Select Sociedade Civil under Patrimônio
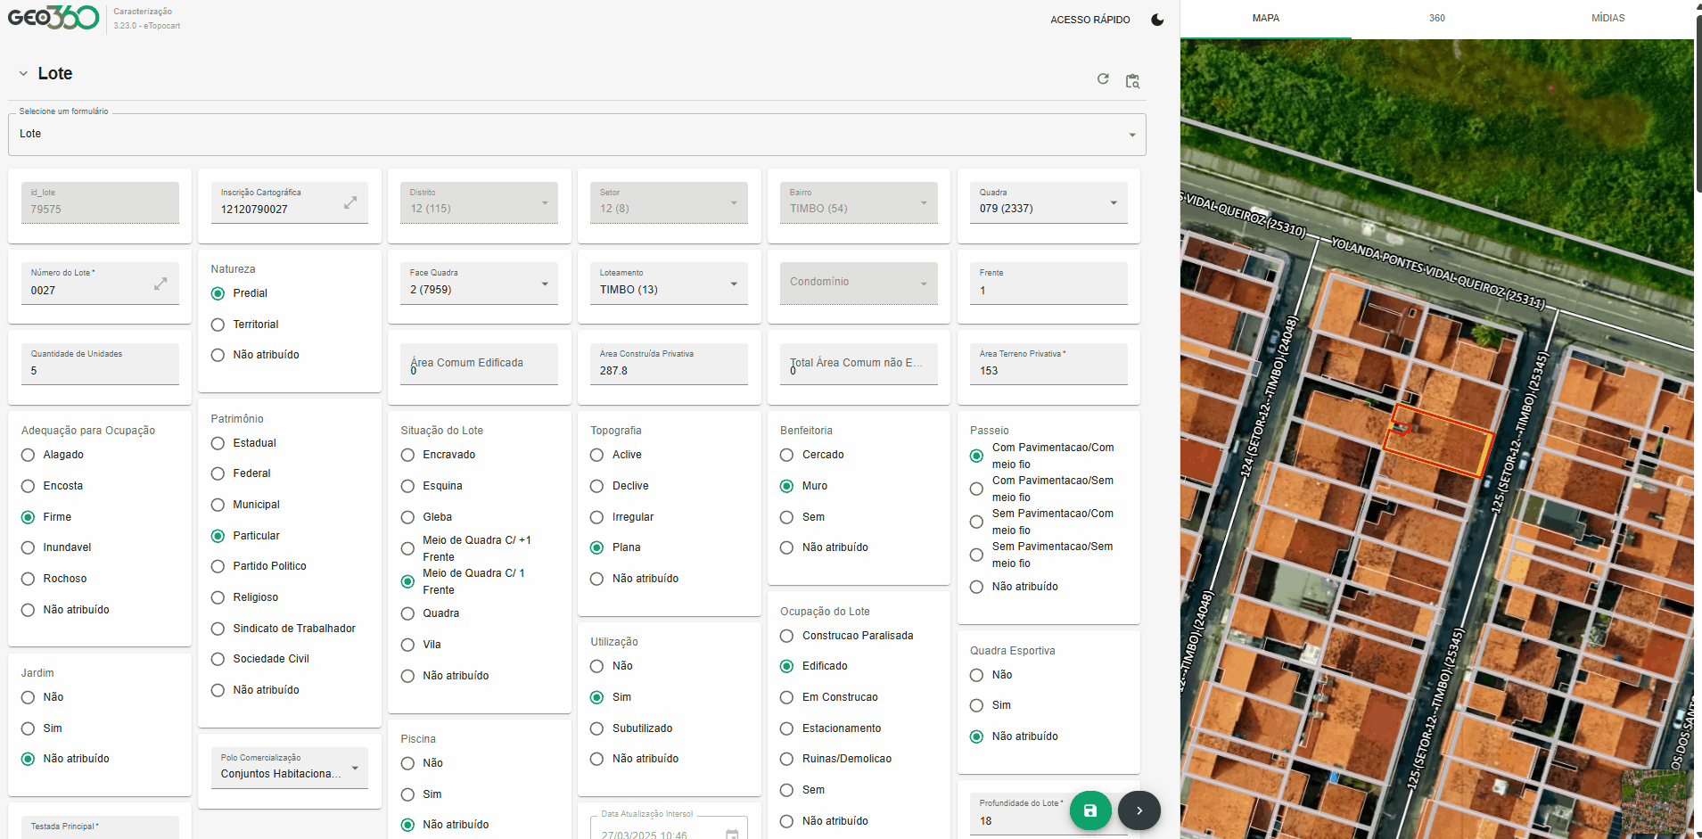 (x=218, y=659)
